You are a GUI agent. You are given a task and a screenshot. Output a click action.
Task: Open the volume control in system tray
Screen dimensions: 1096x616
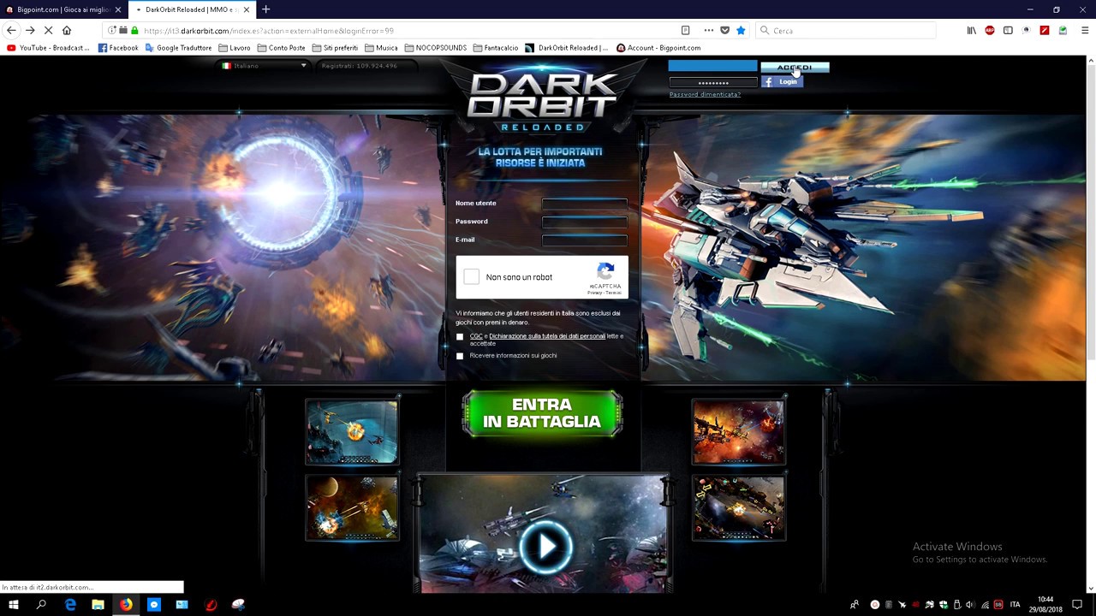970,605
